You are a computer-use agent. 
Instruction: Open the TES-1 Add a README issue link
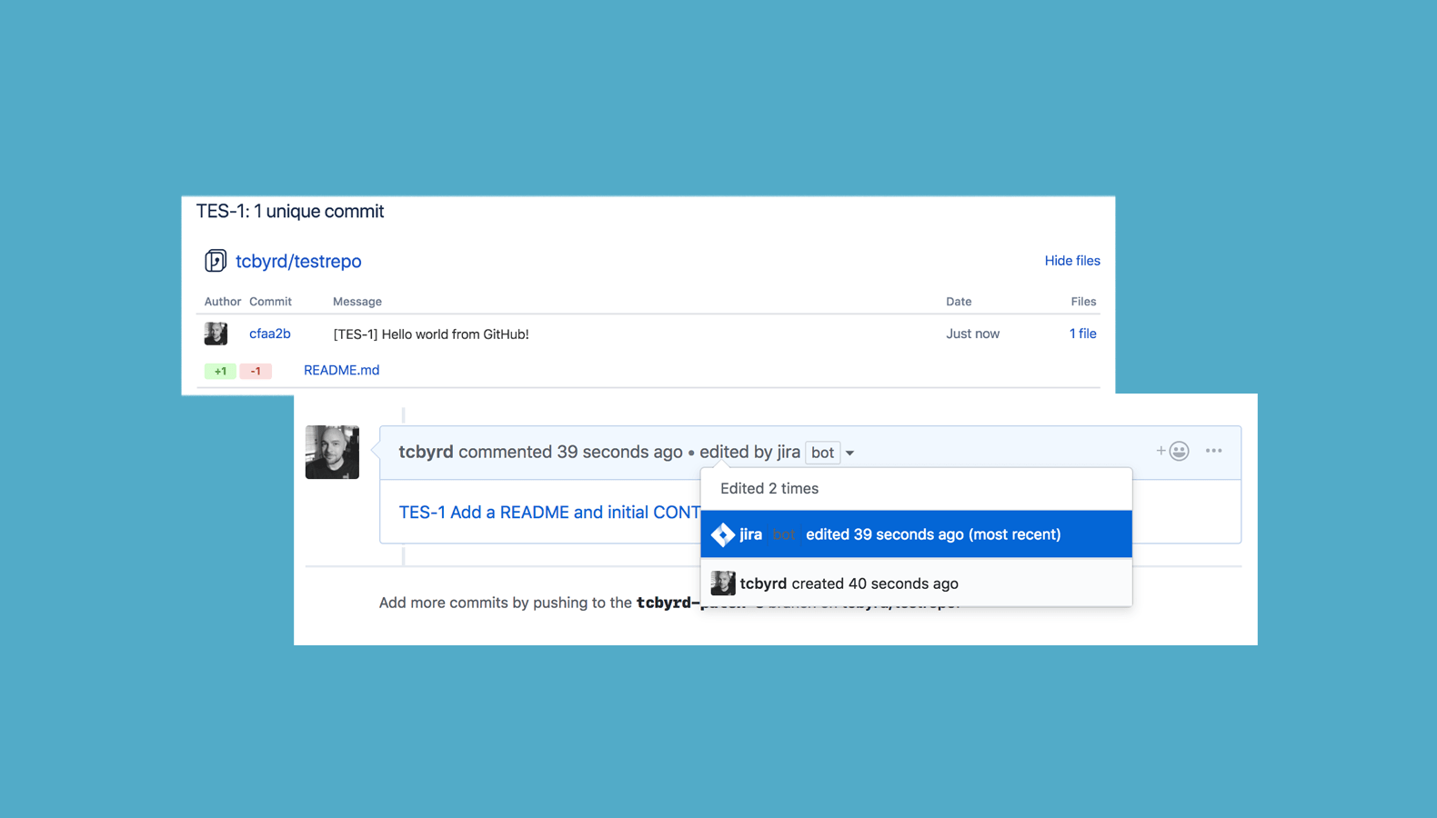[x=549, y=512]
